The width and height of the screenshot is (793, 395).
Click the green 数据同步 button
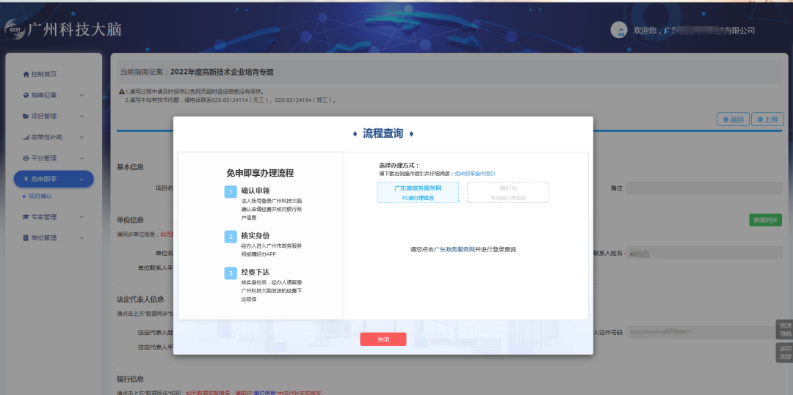765,220
